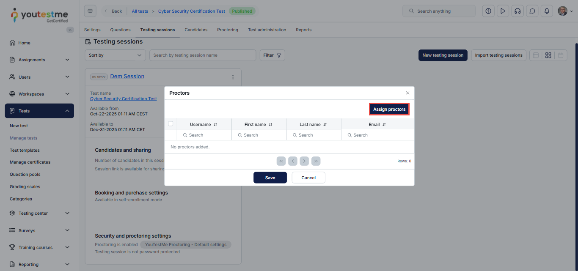Viewport: 578px width, 271px height.
Task: Cancel the proctors dialog
Action: [x=308, y=178]
